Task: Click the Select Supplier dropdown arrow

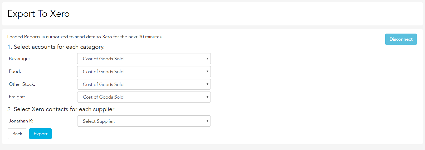Action: 207,121
